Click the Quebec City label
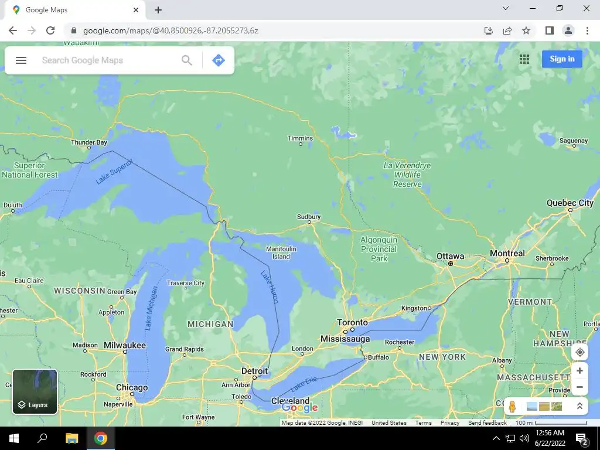Viewport: 600px width, 450px height. point(570,203)
